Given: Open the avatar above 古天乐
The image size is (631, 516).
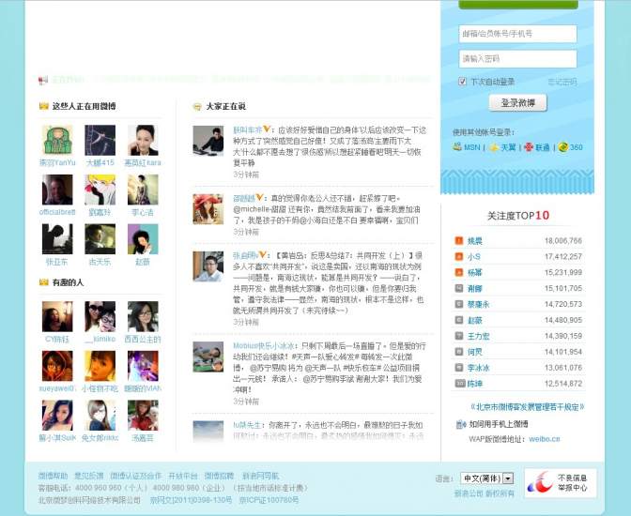Looking at the screenshot, I should (x=100, y=239).
